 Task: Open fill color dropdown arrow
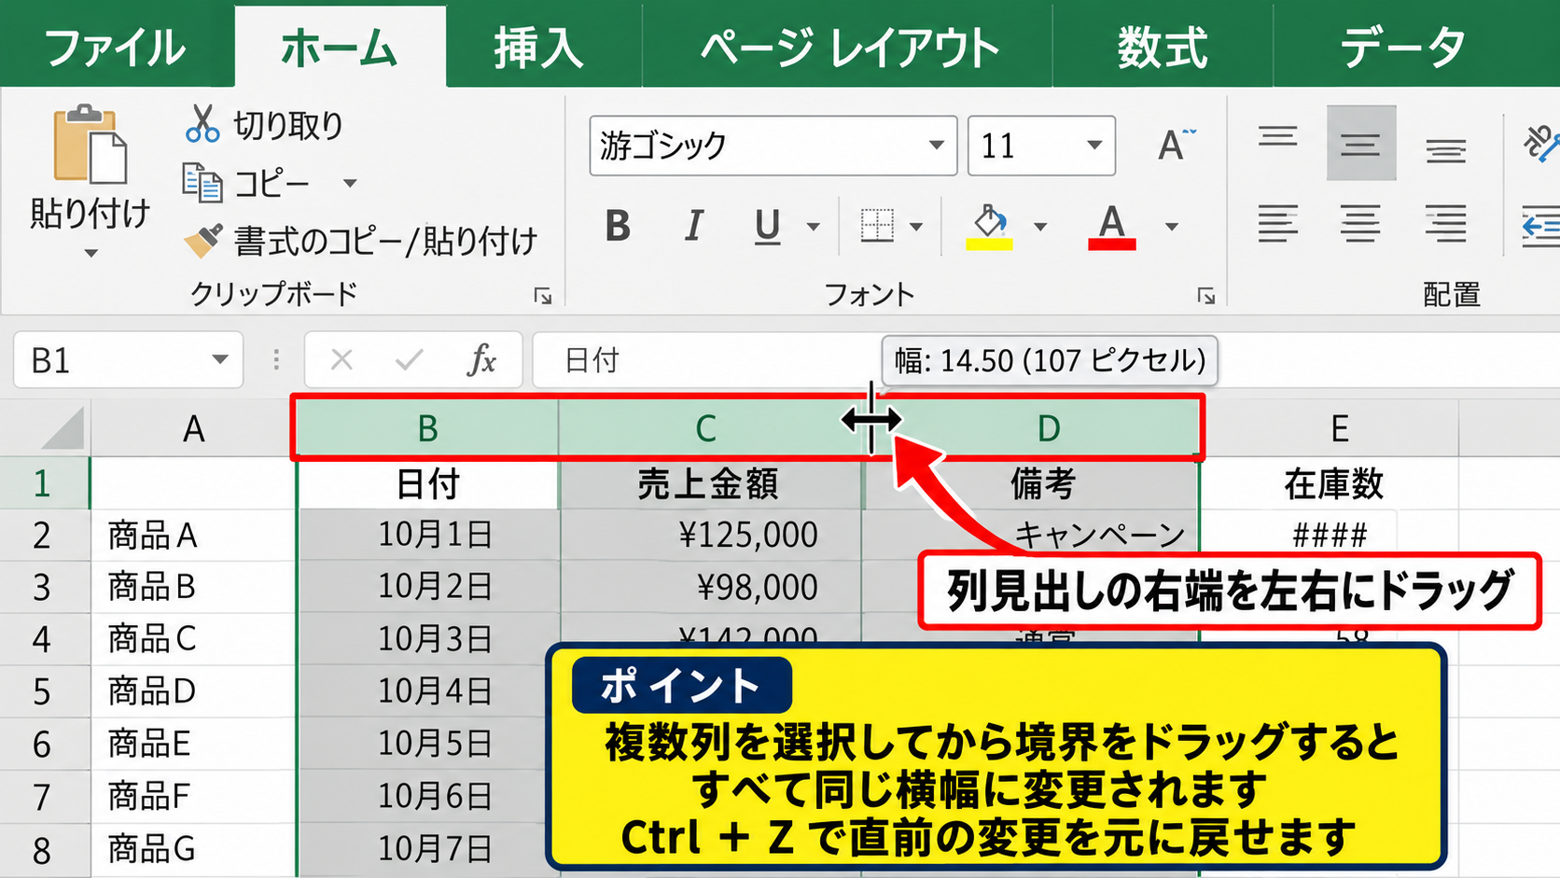(x=1039, y=226)
